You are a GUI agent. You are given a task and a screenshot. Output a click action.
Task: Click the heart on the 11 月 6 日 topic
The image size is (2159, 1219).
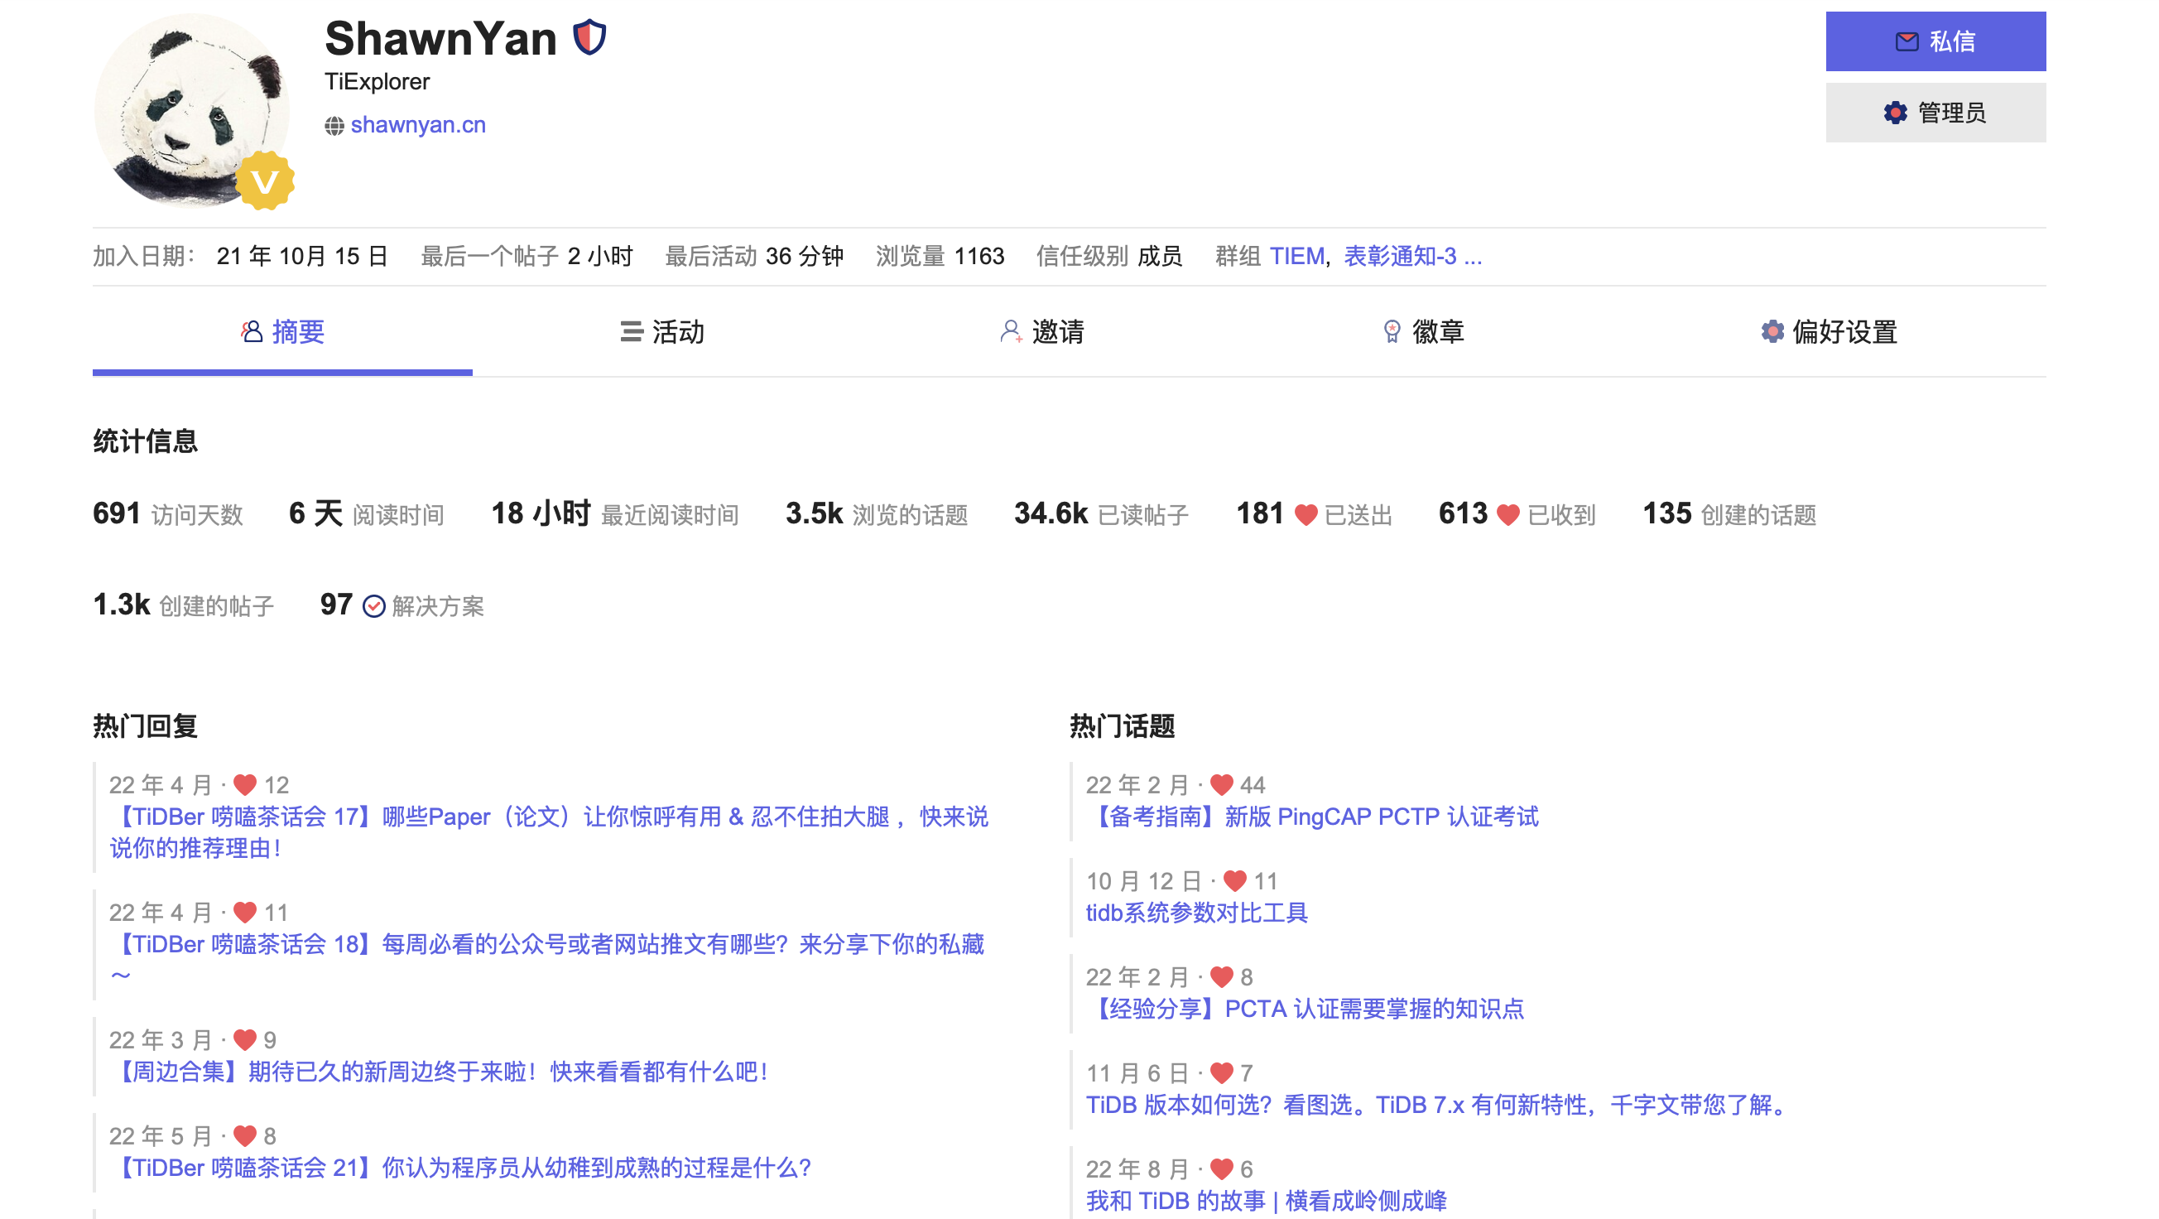click(1221, 1072)
